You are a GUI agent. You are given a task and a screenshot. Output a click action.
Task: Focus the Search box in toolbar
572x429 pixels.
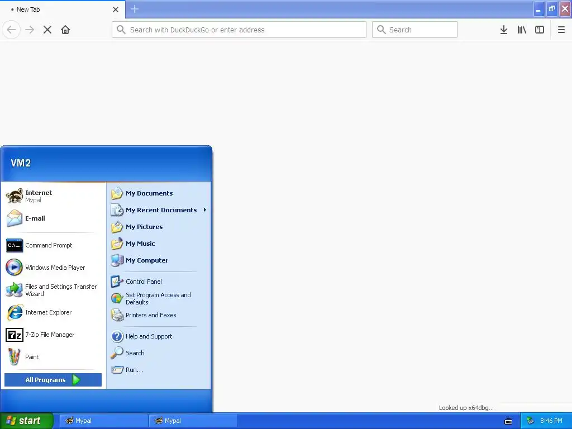coord(414,30)
